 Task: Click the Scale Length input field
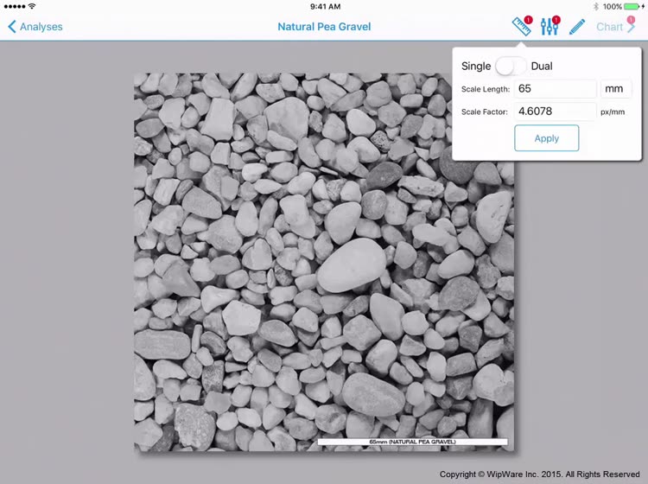pyautogui.click(x=555, y=89)
